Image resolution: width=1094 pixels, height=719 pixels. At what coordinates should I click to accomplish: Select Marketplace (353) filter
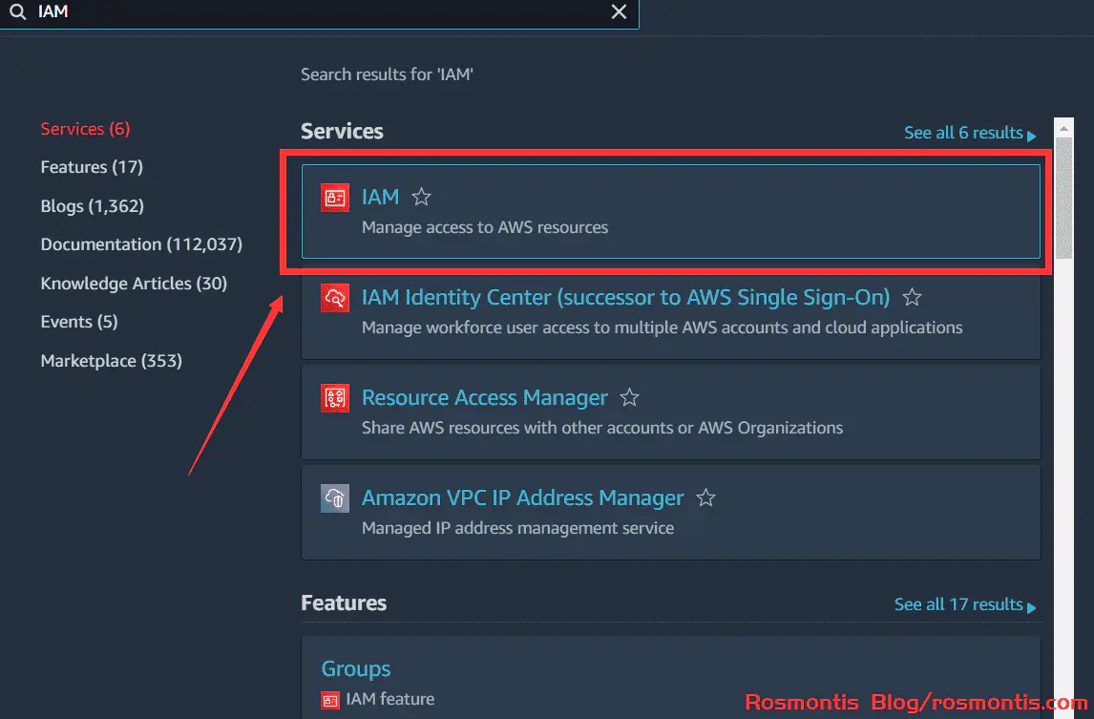coord(111,361)
